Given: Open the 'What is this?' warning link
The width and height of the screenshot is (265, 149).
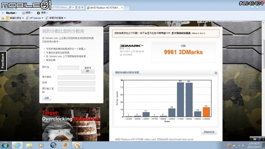Looking at the screenshot, I should click(198, 33).
